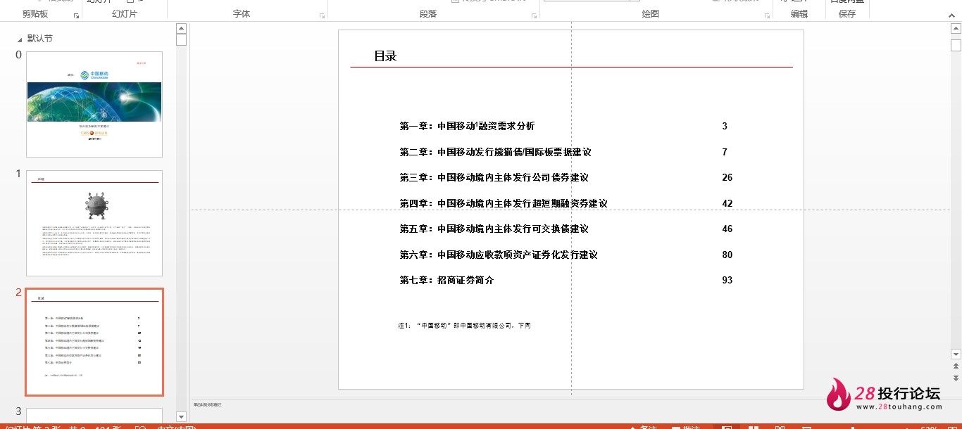Click 第一章：中国移动融资需求分析 line

(x=467, y=127)
